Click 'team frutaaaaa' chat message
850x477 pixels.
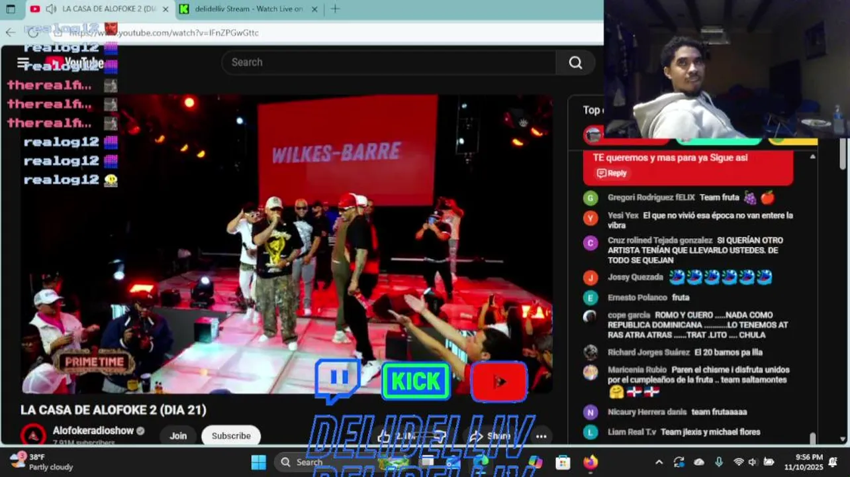click(x=719, y=412)
